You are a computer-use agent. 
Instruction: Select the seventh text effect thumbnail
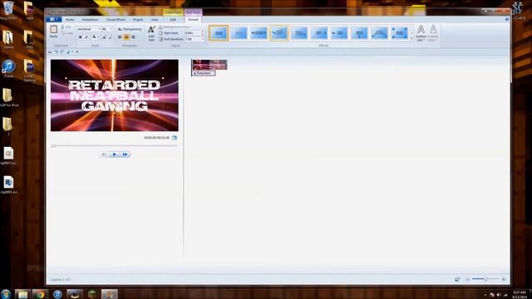coord(339,33)
